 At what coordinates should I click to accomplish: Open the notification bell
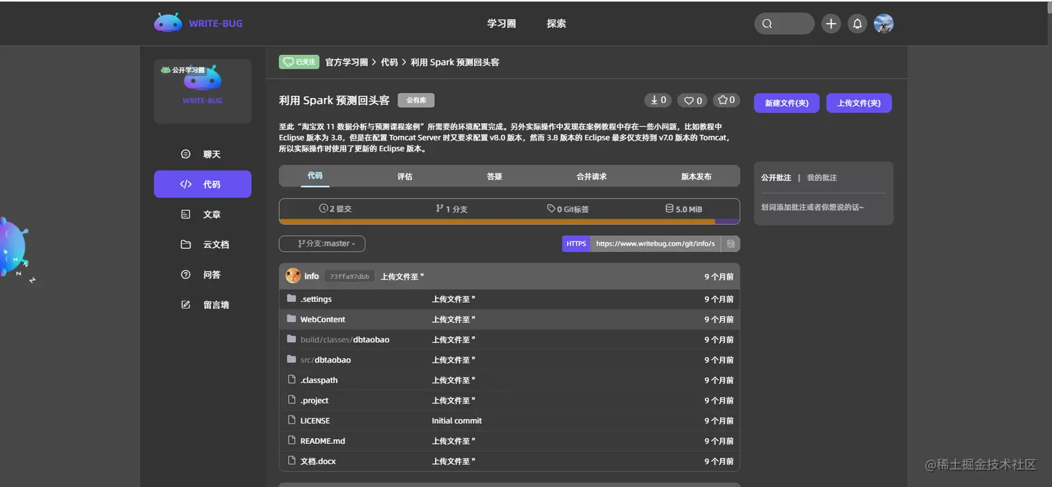point(857,24)
